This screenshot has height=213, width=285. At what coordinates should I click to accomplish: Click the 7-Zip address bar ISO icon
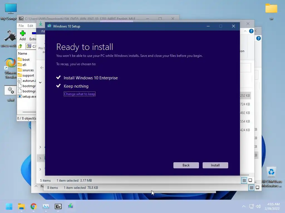click(29, 46)
